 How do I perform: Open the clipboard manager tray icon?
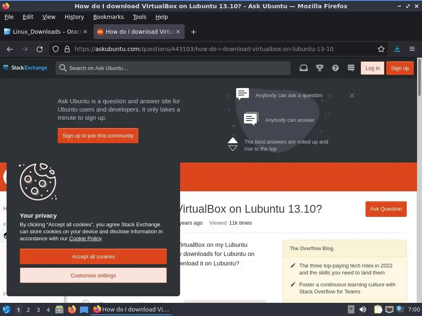click(x=378, y=309)
